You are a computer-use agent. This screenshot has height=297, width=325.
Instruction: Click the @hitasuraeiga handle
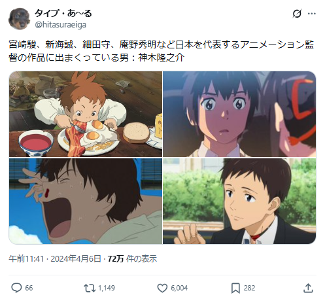(x=61, y=25)
